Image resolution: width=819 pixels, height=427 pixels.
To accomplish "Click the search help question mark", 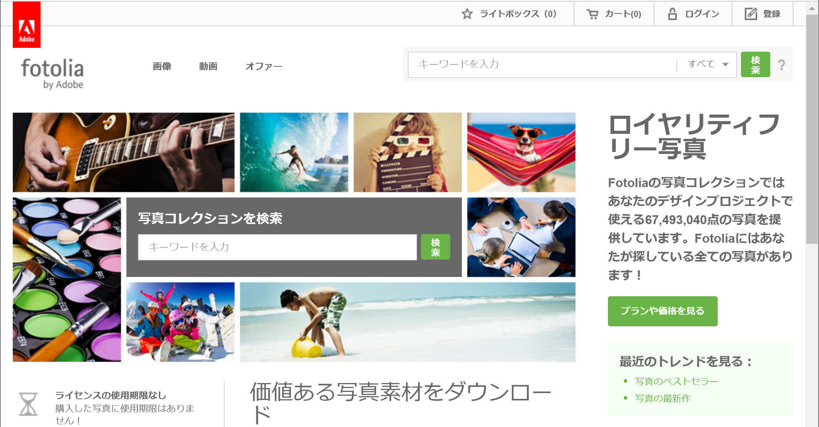I will [x=782, y=65].
